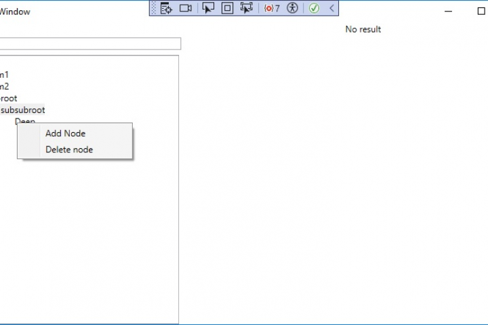
Task: Click the camera recording toolbar icon
Action: pyautogui.click(x=186, y=8)
